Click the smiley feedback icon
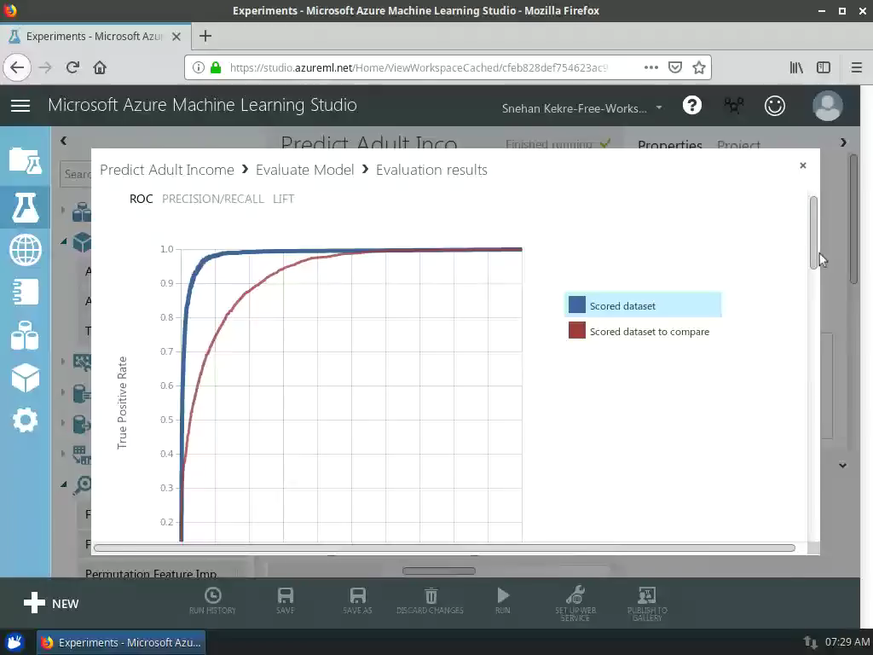 [x=774, y=105]
